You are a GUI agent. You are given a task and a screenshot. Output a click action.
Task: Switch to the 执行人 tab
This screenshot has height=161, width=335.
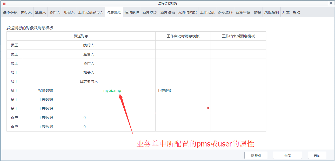[x=26, y=12]
